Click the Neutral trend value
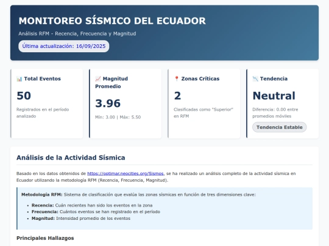This screenshot has width=329, height=246. [274, 96]
